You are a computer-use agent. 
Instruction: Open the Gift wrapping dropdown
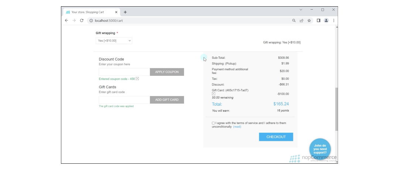pyautogui.click(x=114, y=41)
